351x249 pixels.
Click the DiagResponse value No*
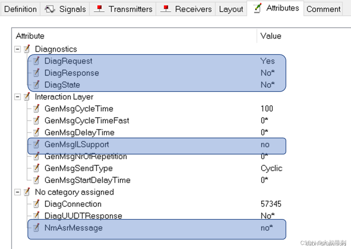267,73
